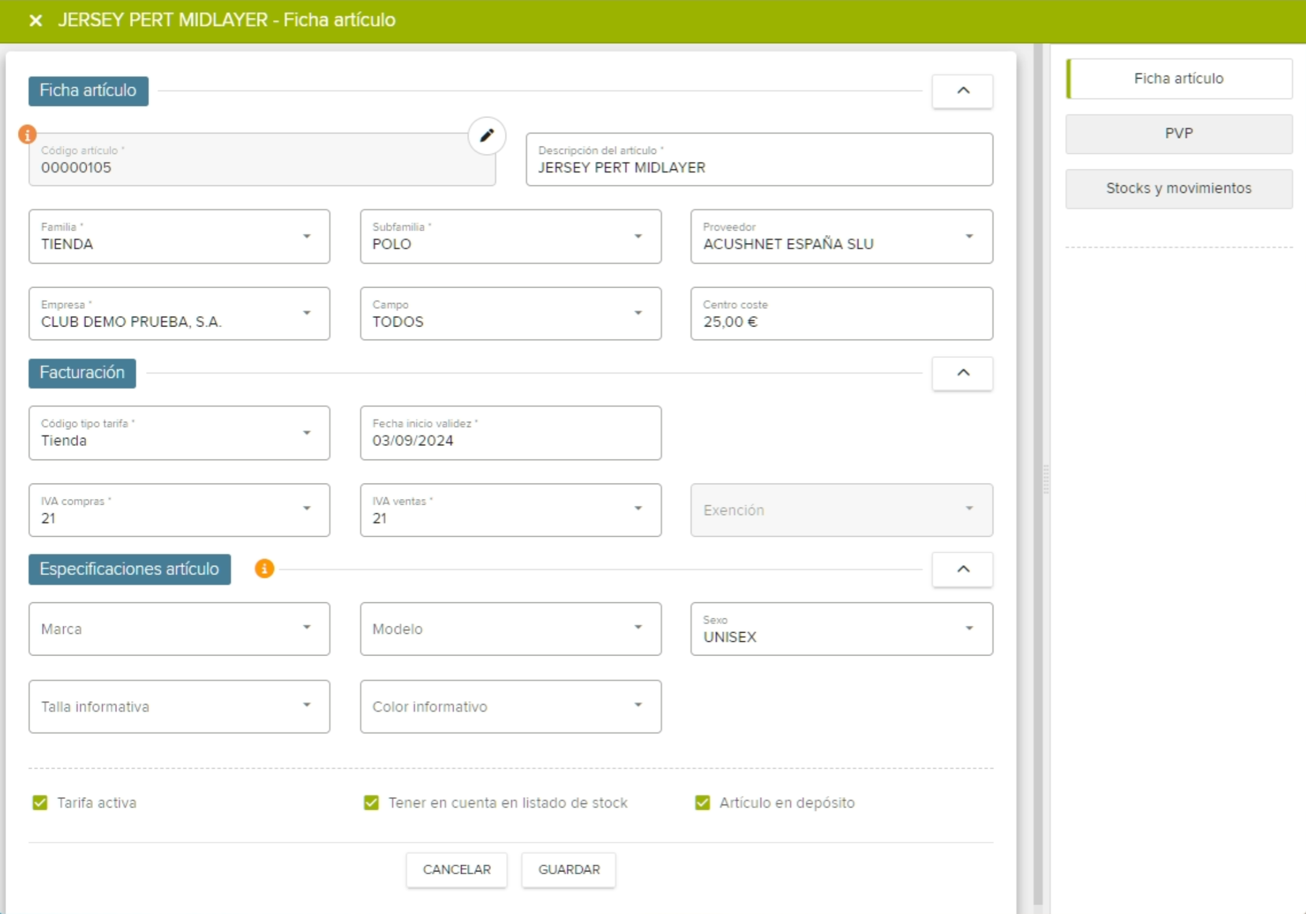
Task: Open the Exención dropdown
Action: 841,510
